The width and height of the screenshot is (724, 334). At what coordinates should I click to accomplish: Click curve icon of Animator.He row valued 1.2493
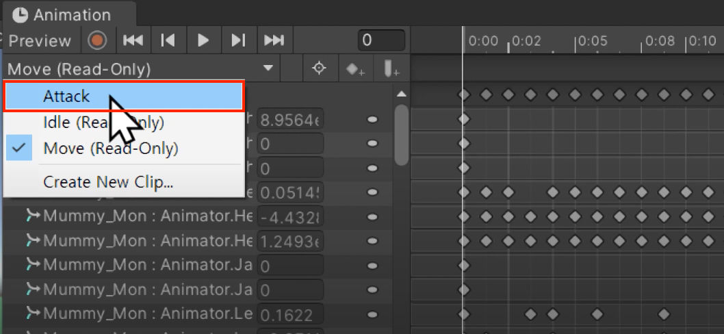tap(34, 240)
